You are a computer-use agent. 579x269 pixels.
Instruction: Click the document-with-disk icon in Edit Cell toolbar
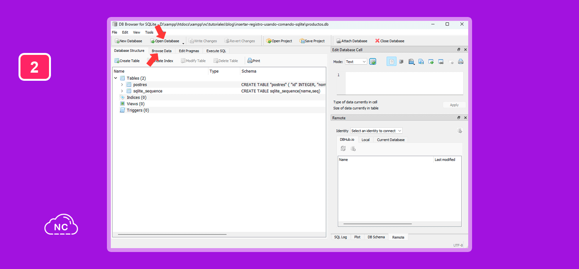(421, 61)
